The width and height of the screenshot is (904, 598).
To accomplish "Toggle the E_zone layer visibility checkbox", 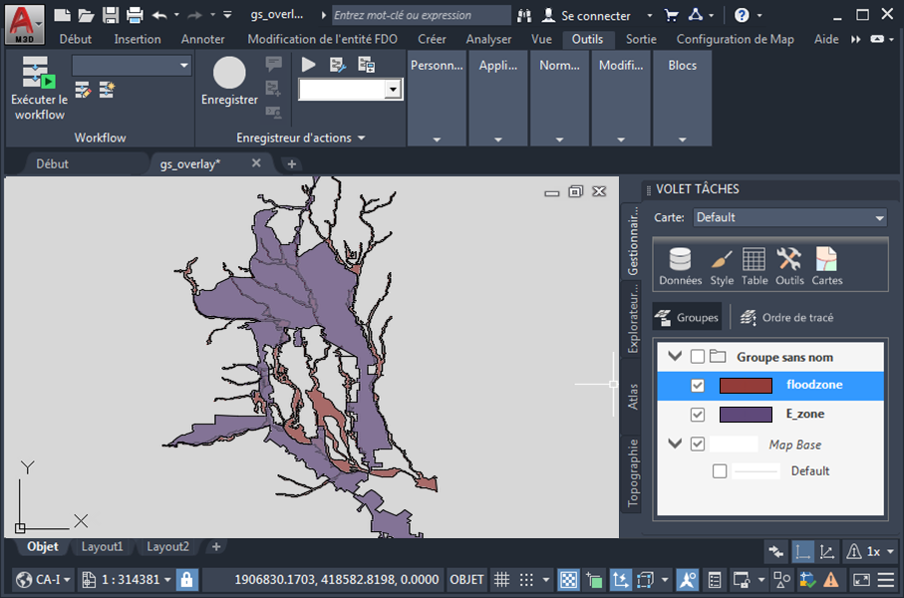I will coord(698,415).
